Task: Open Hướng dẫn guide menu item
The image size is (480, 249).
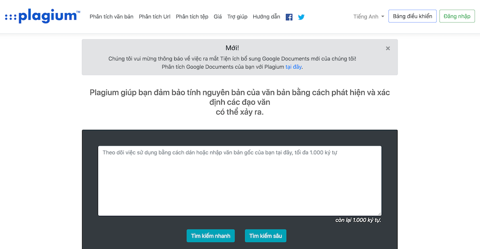Action: [x=266, y=16]
